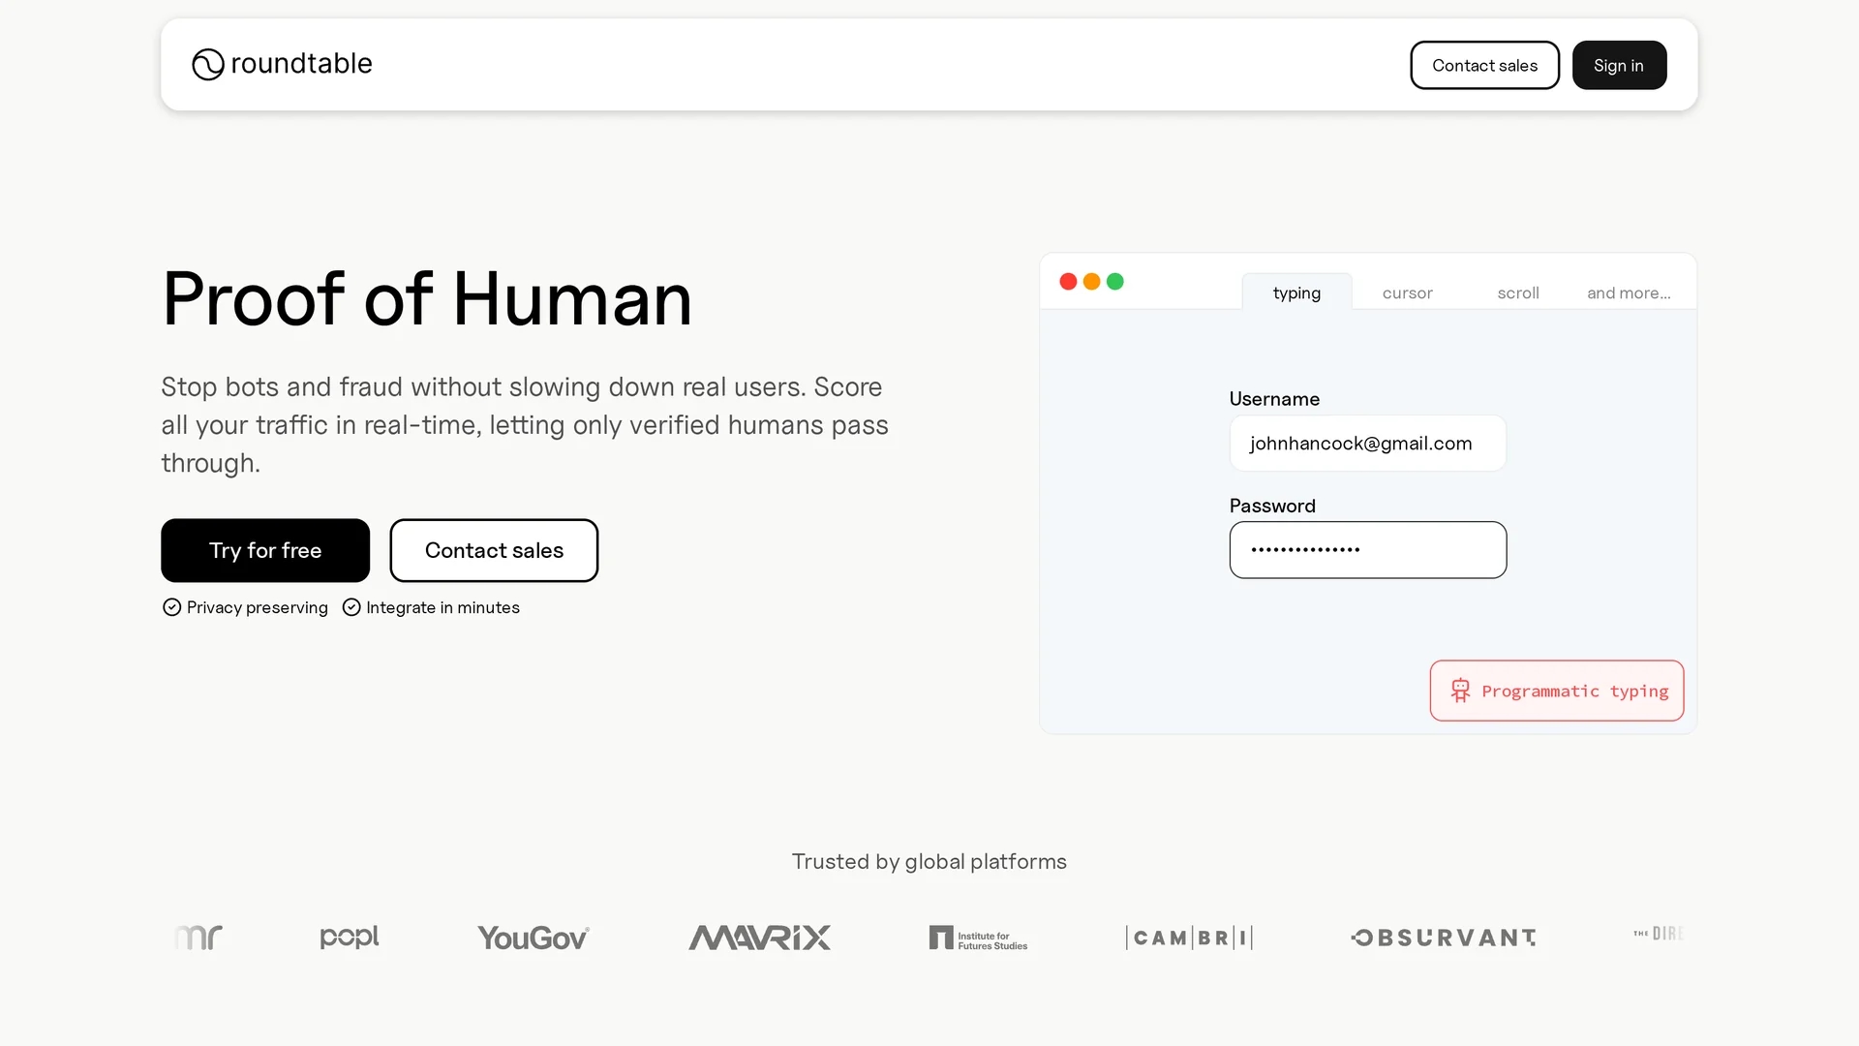The width and height of the screenshot is (1859, 1046).
Task: Switch to the typing tab
Action: pos(1296,292)
